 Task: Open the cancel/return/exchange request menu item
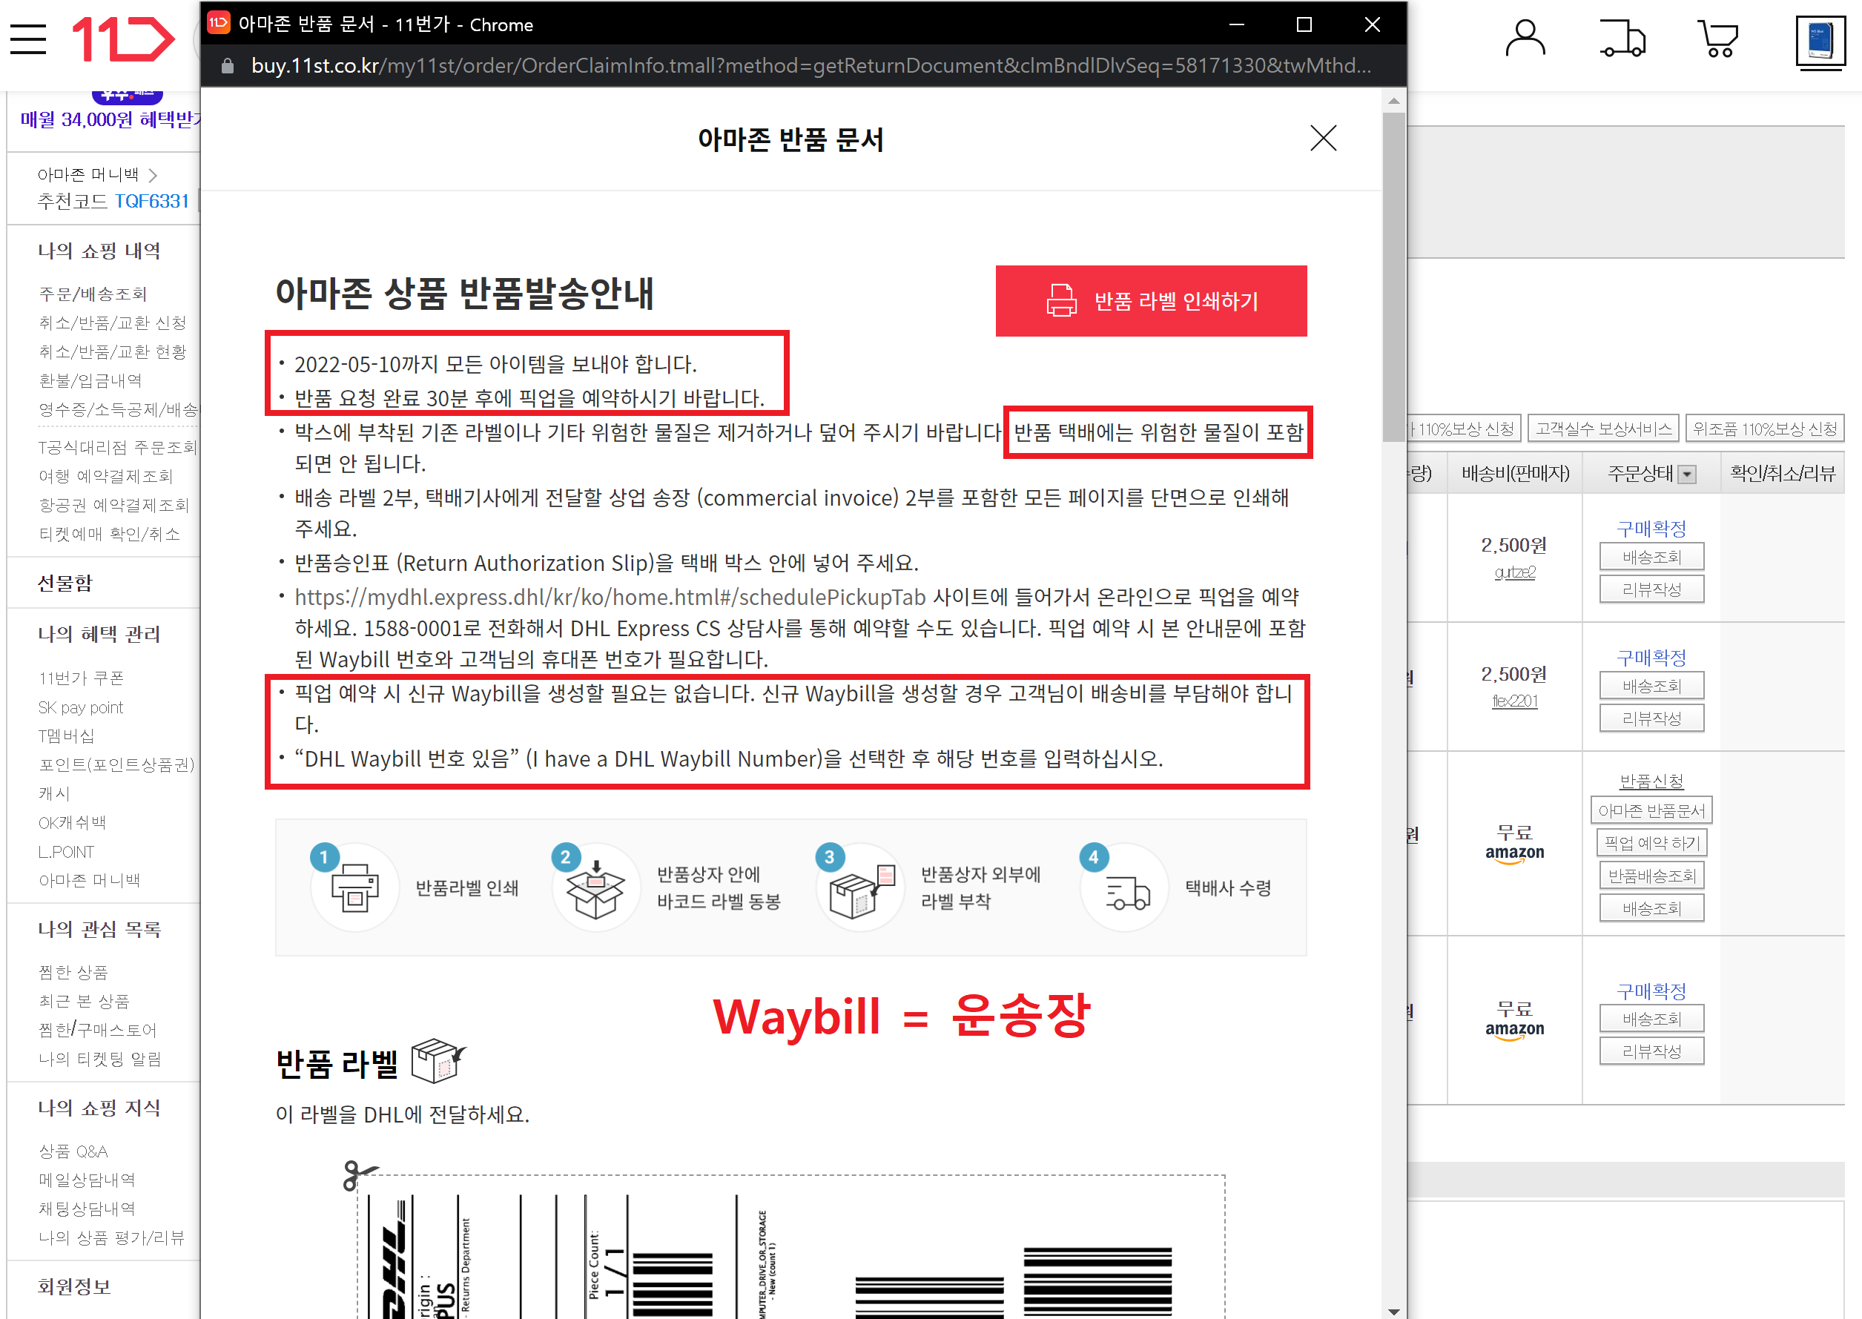coord(112,323)
